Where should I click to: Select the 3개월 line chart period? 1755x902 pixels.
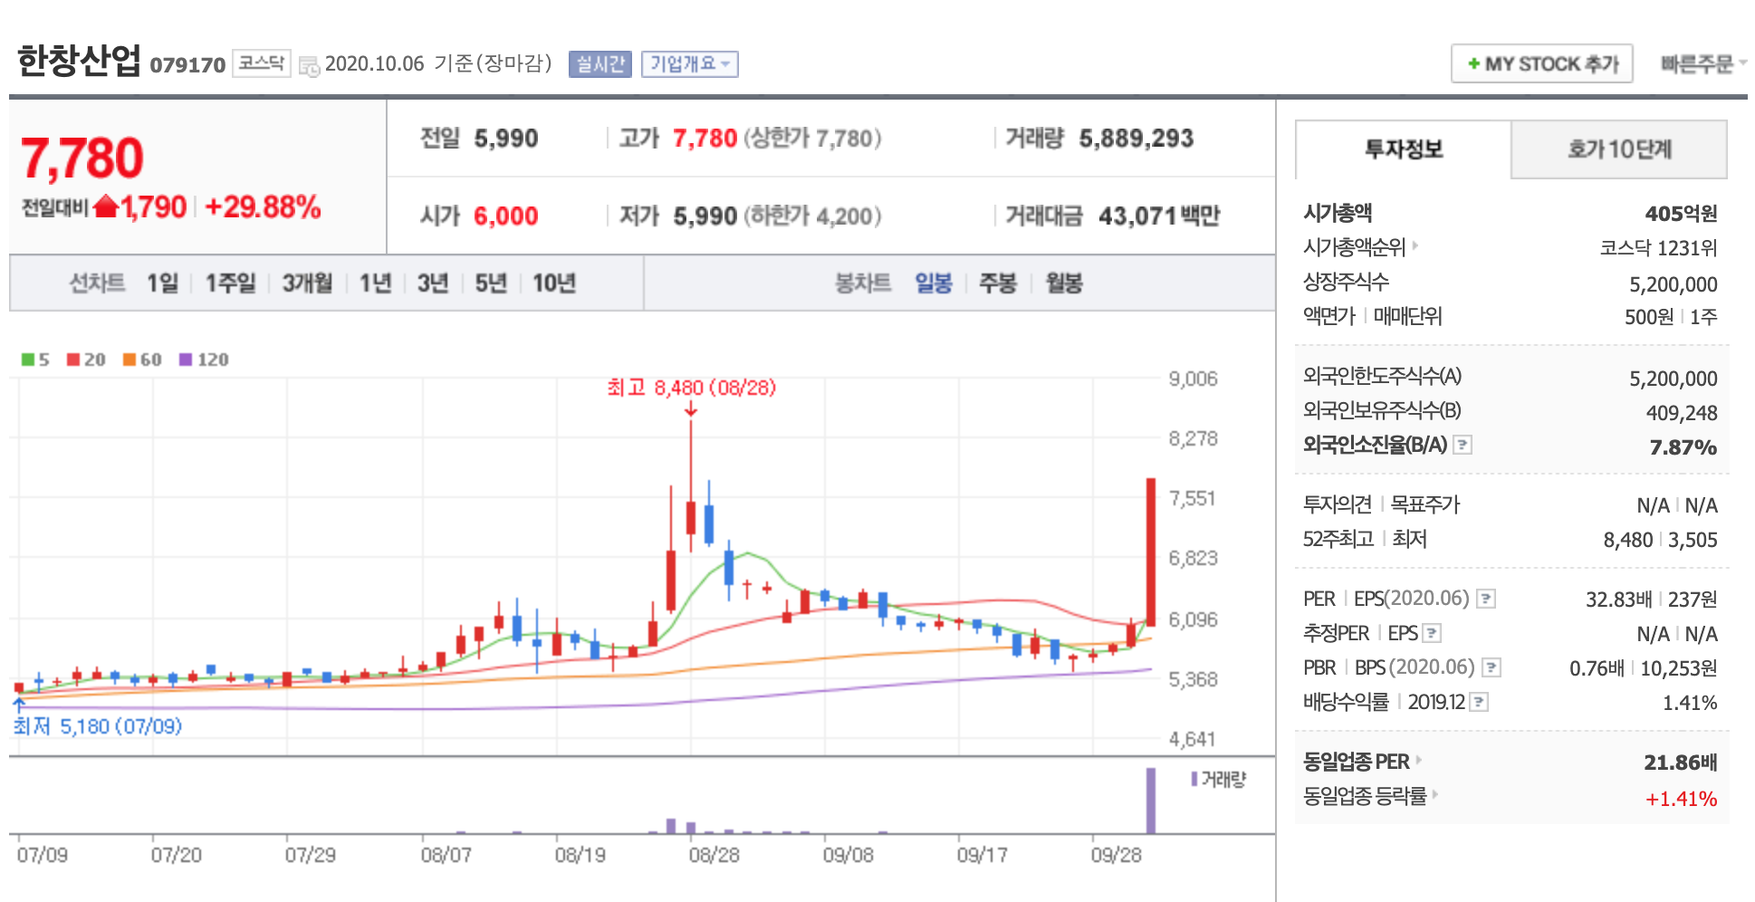[307, 283]
